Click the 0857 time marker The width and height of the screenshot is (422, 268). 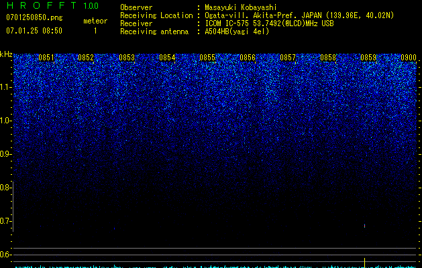coord(288,58)
